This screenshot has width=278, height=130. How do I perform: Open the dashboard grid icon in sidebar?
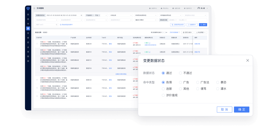point(28,14)
